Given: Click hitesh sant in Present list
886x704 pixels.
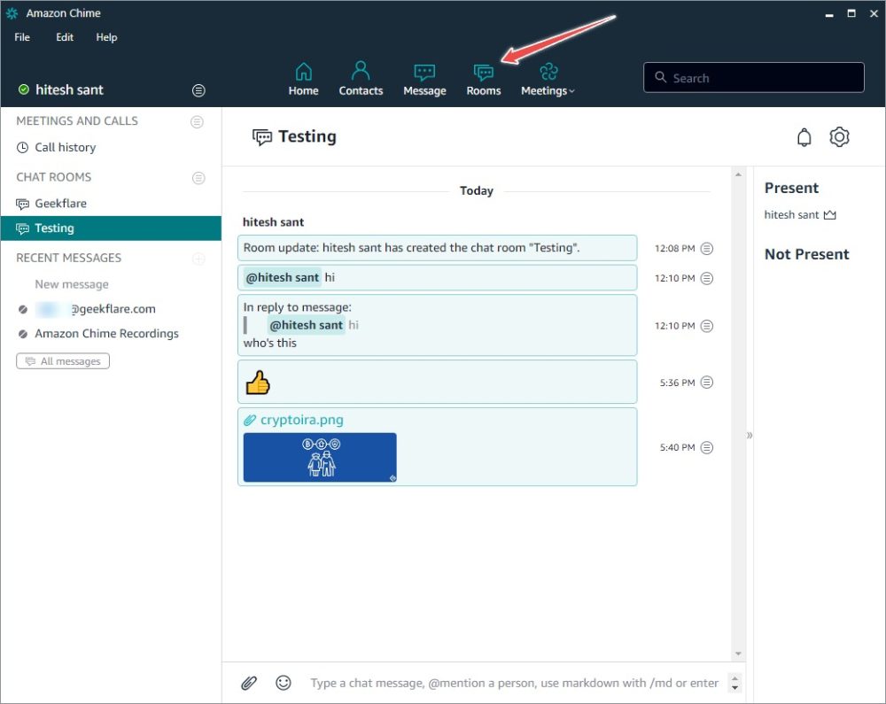Looking at the screenshot, I should [x=791, y=215].
